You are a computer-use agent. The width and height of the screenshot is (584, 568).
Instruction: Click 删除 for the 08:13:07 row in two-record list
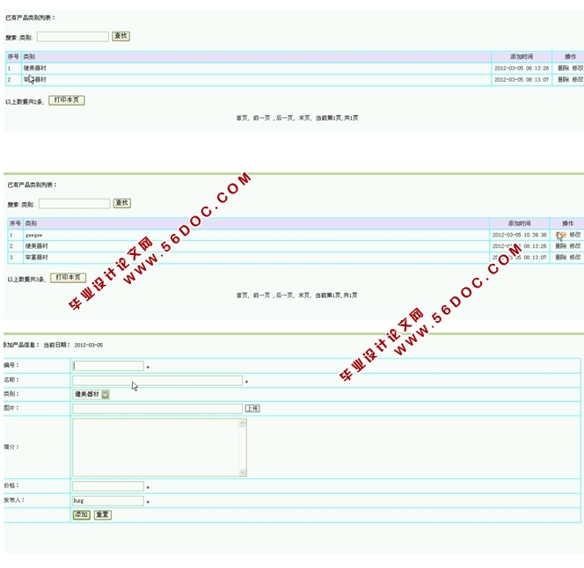563,79
